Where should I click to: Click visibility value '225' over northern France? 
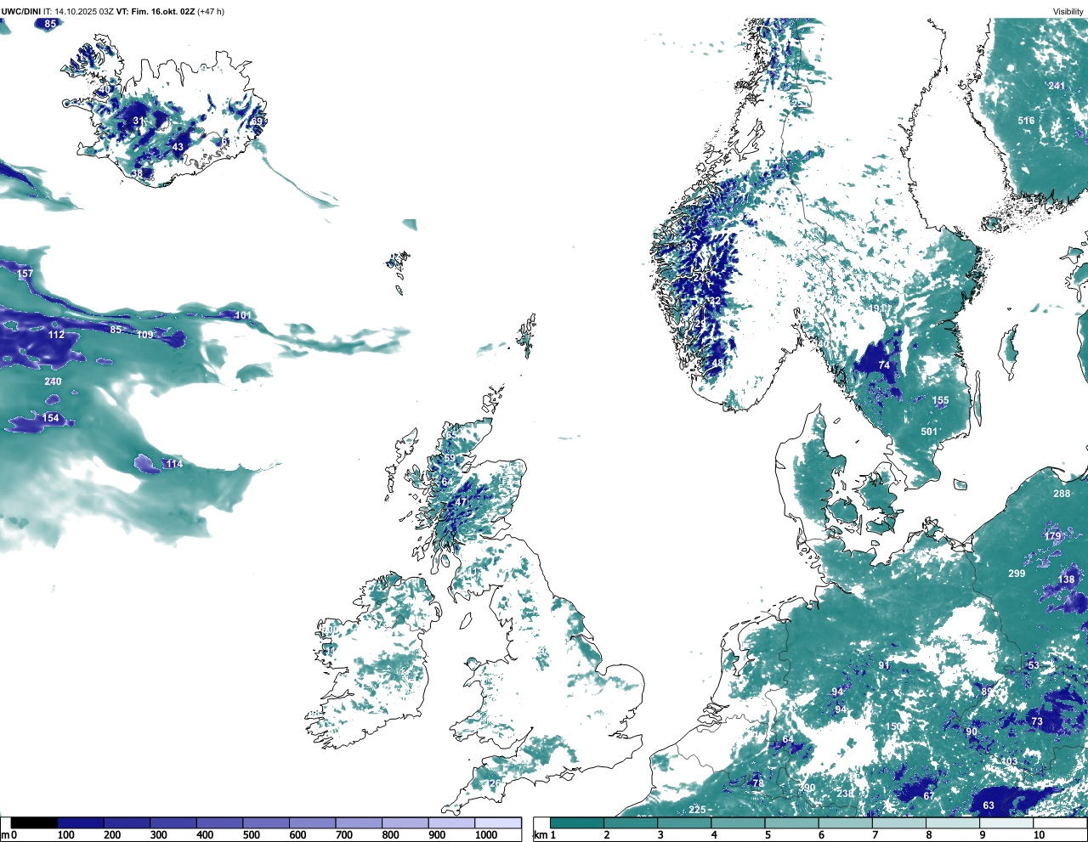coord(698,810)
